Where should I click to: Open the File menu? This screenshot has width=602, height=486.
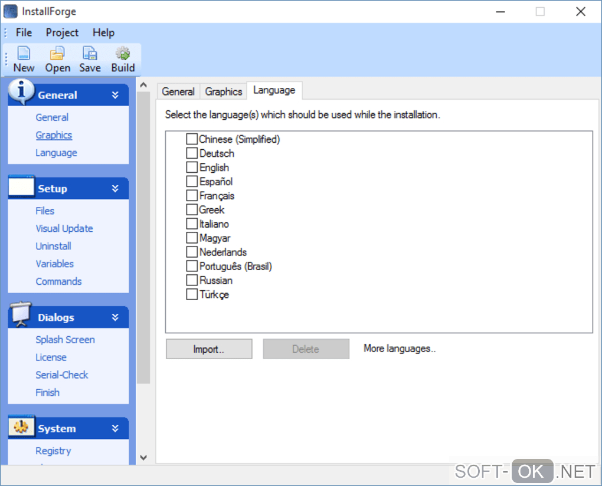(24, 32)
